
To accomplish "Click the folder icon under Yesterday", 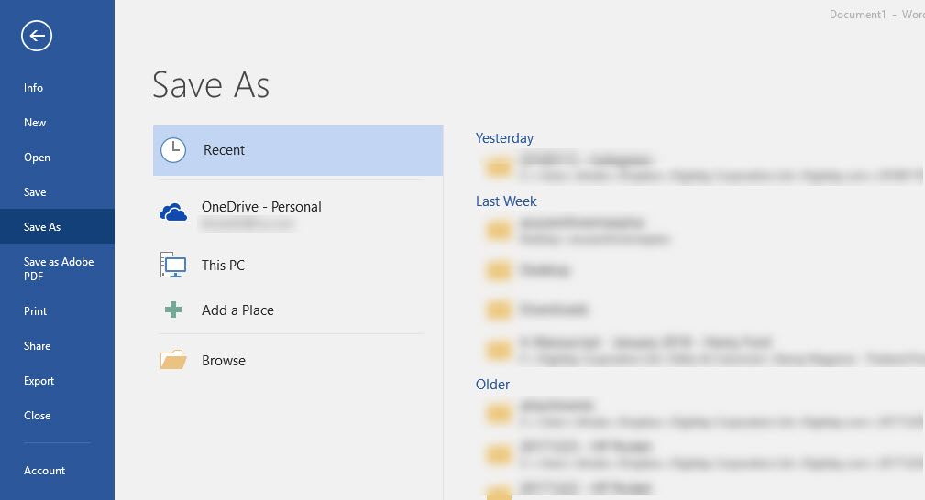I will click(499, 168).
